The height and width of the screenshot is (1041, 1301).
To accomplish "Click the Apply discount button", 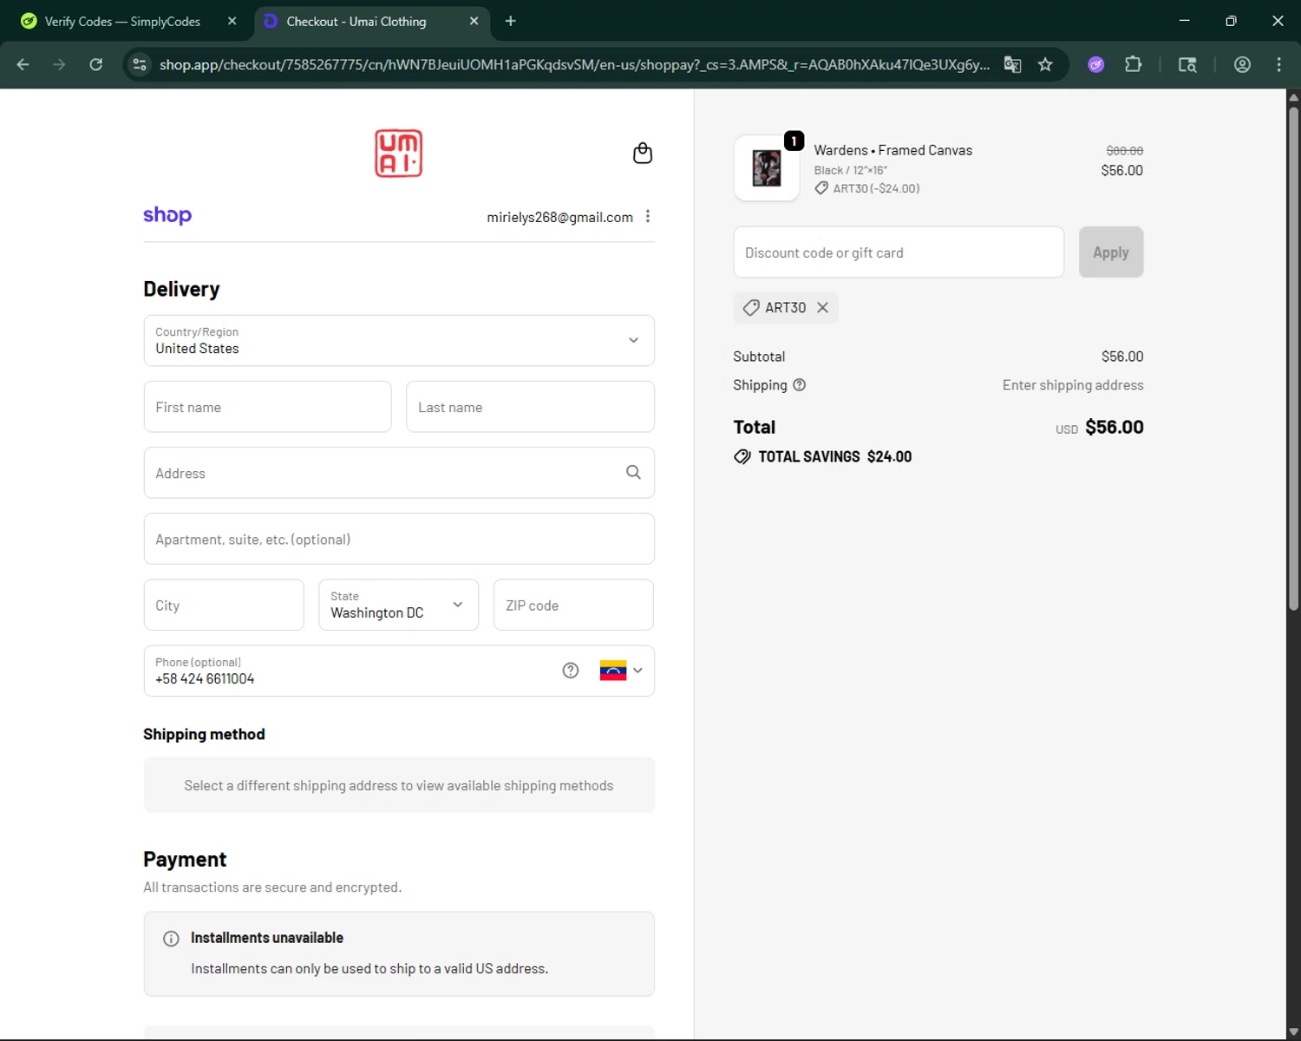I will (x=1111, y=252).
